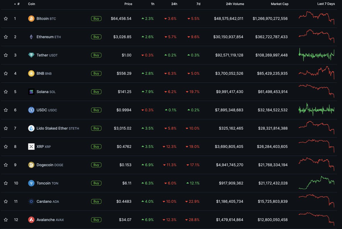Select the XRP Buy button
This screenshot has width=342, height=229.
click(96, 146)
